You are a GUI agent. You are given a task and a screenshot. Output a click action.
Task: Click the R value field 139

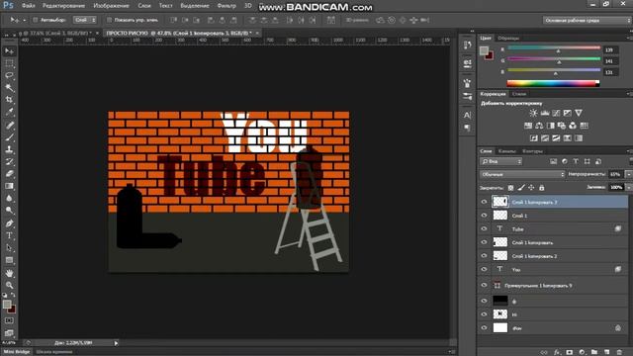point(610,50)
